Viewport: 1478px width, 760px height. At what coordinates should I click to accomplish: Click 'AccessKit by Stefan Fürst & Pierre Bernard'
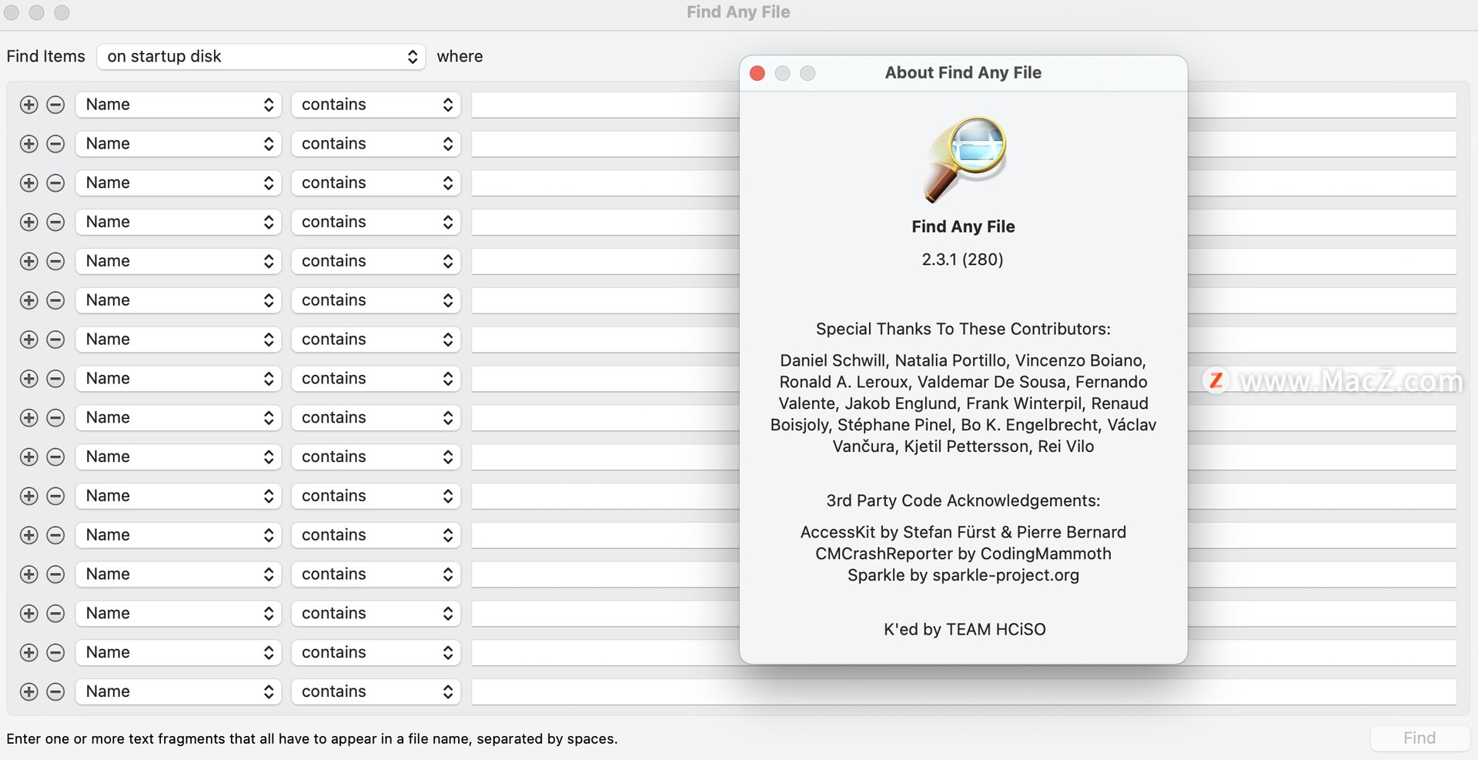click(x=963, y=532)
